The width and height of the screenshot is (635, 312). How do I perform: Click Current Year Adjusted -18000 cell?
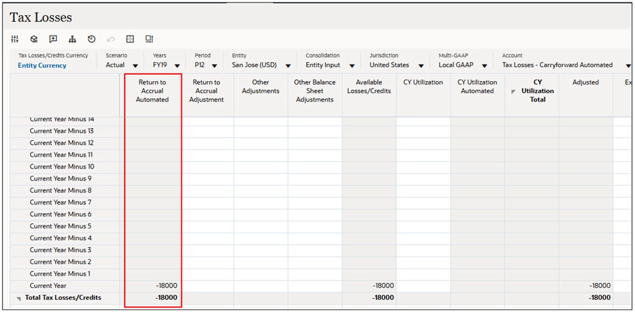click(585, 286)
